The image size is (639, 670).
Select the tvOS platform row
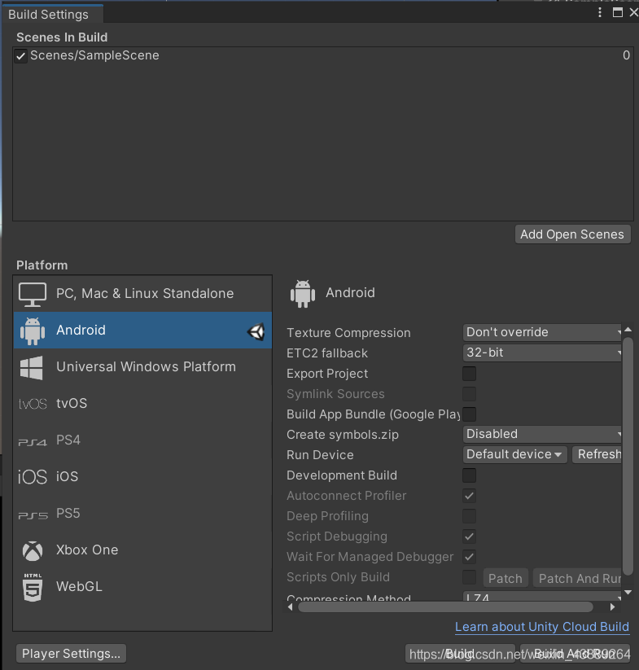tap(142, 404)
